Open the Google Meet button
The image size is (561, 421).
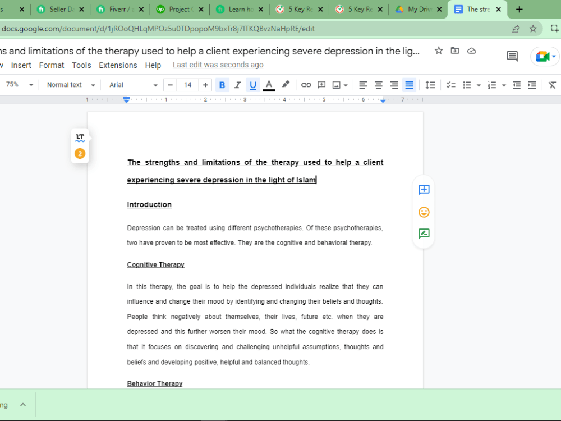tap(546, 56)
